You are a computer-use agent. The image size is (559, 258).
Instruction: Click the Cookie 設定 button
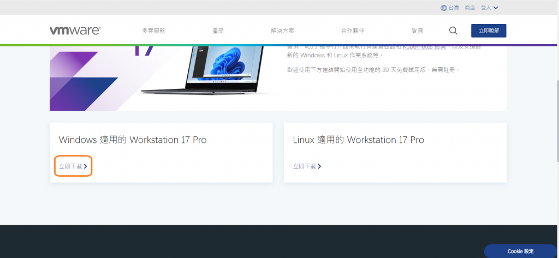pyautogui.click(x=520, y=251)
